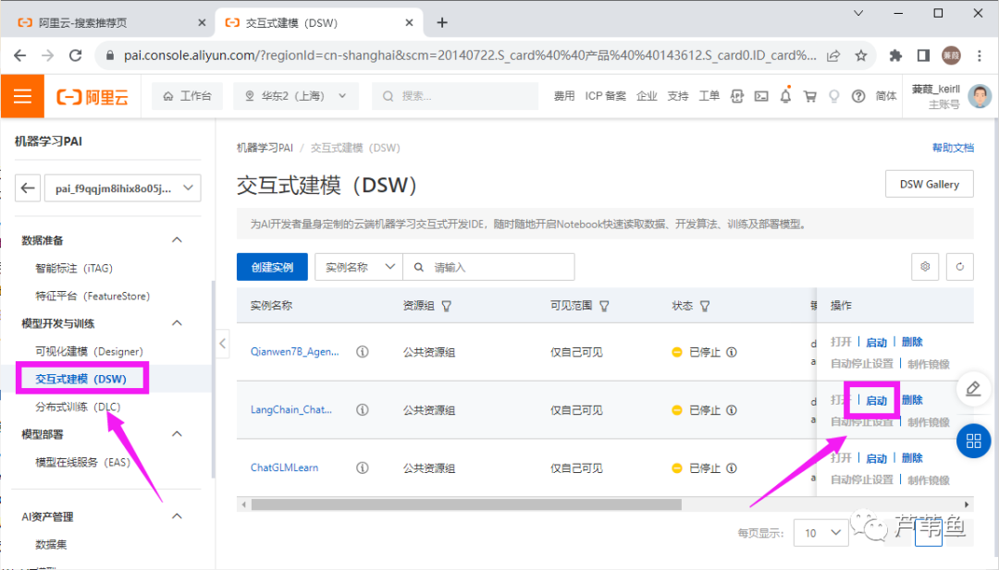Refresh the DSW instance list
999x570 pixels.
tap(959, 267)
